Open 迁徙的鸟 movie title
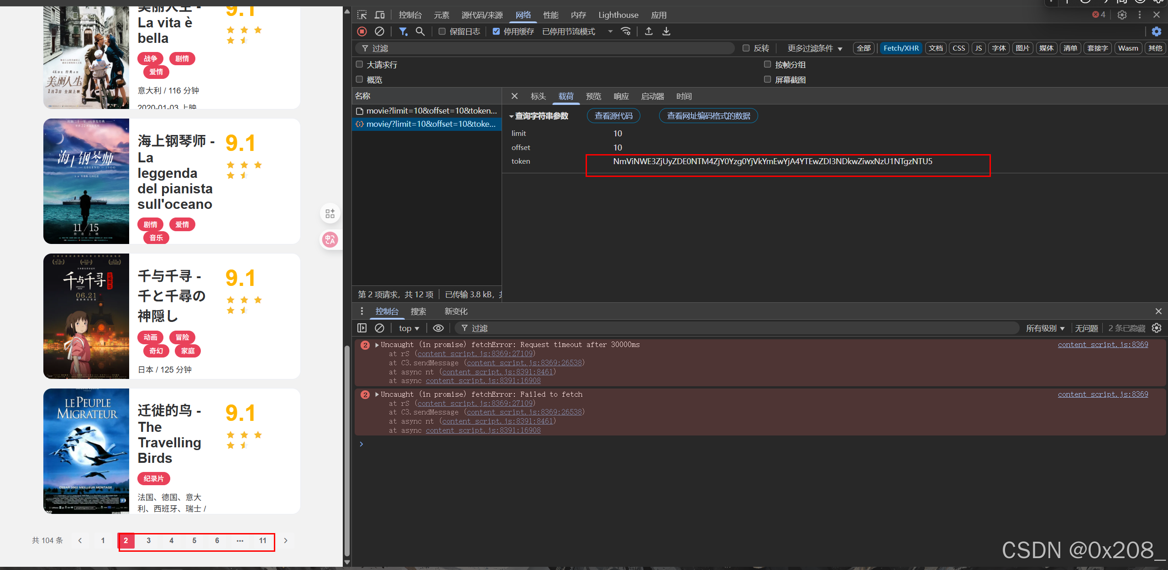 pos(169,434)
